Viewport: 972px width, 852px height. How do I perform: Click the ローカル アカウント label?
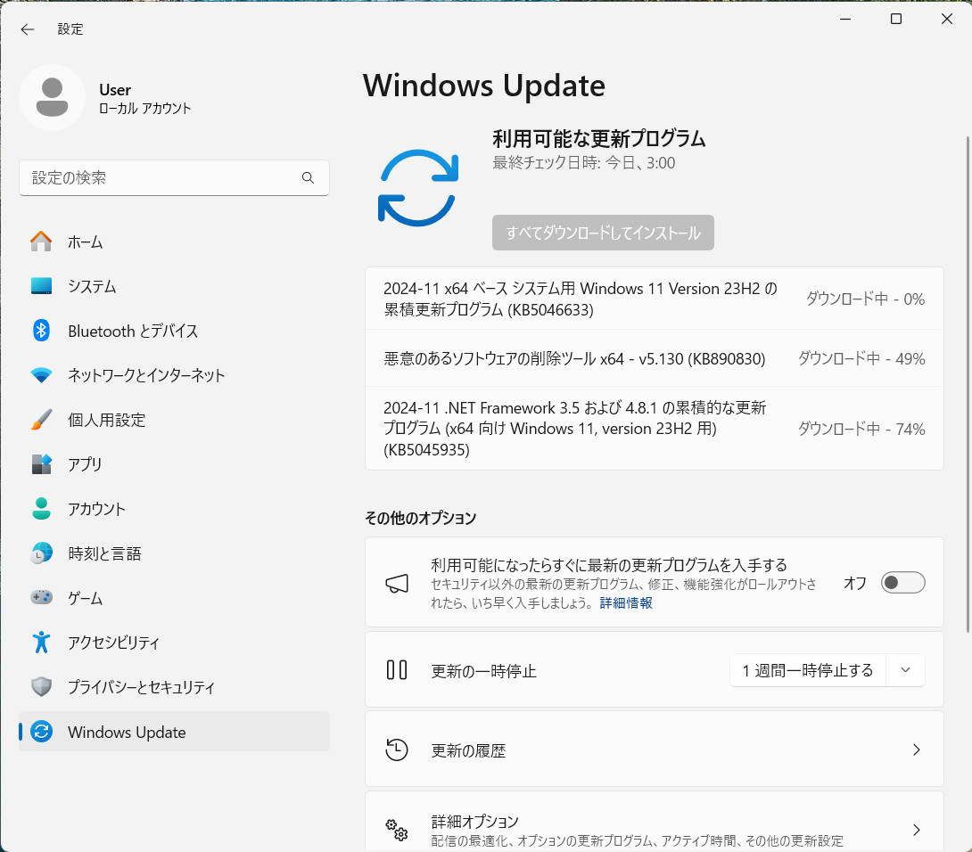[145, 109]
